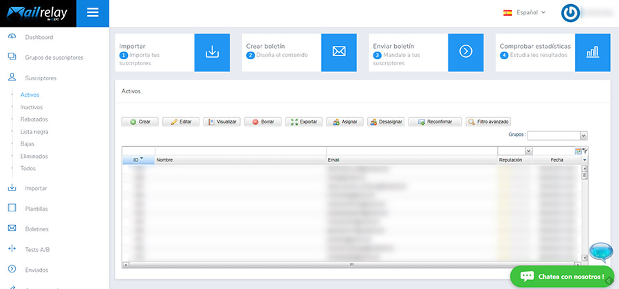Open the Dashboard sidebar item
Image resolution: width=619 pixels, height=289 pixels.
[x=39, y=38]
